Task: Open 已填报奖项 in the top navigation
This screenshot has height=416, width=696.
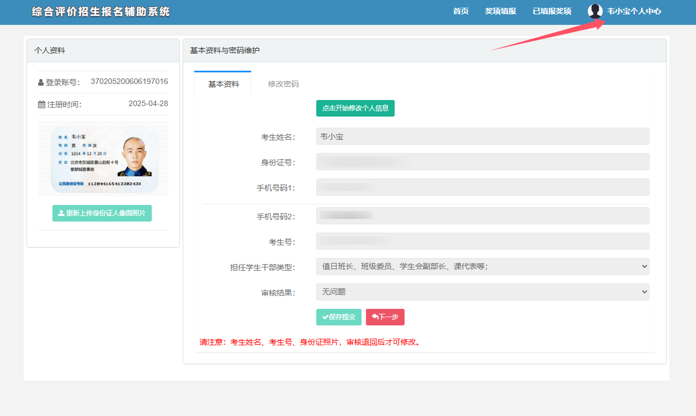Action: pyautogui.click(x=551, y=11)
